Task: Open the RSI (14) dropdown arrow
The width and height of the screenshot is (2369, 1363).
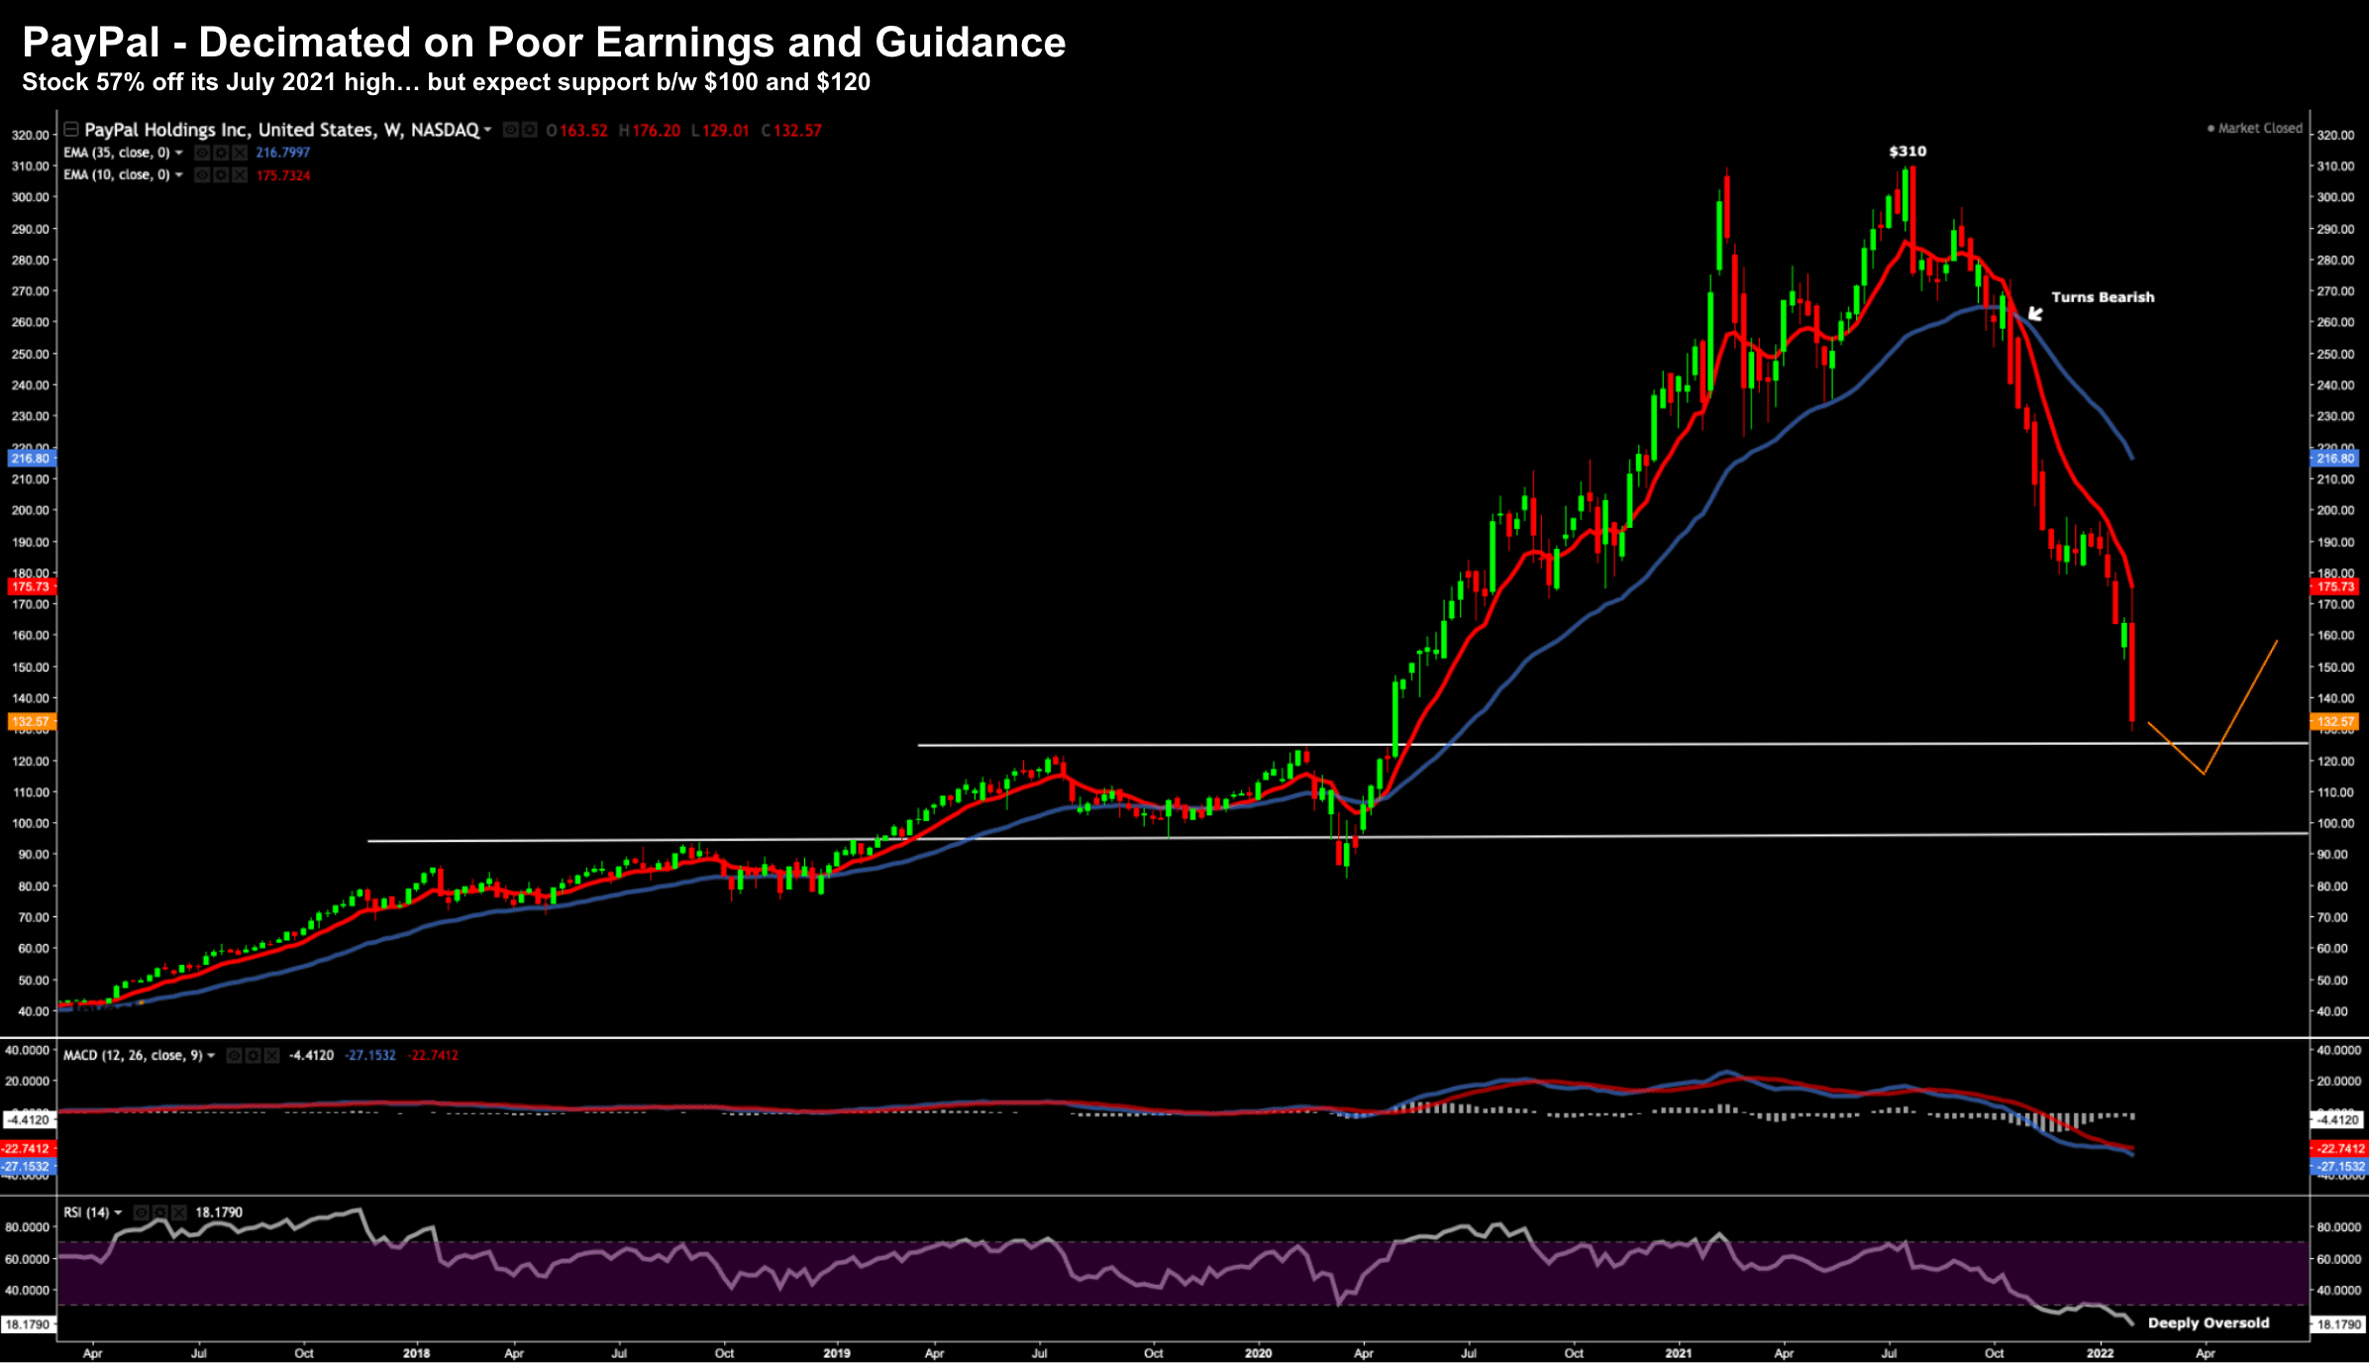Action: point(118,1212)
